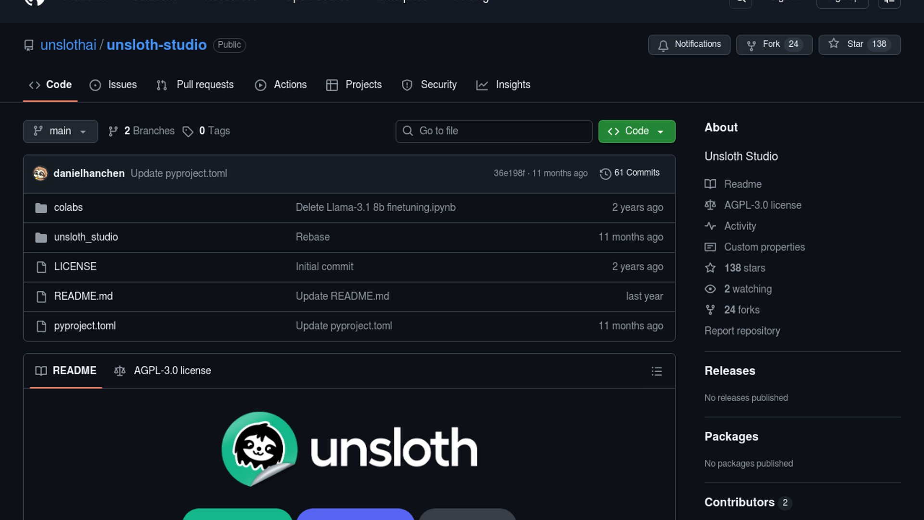Expand the green Code dropdown button

[x=636, y=131]
